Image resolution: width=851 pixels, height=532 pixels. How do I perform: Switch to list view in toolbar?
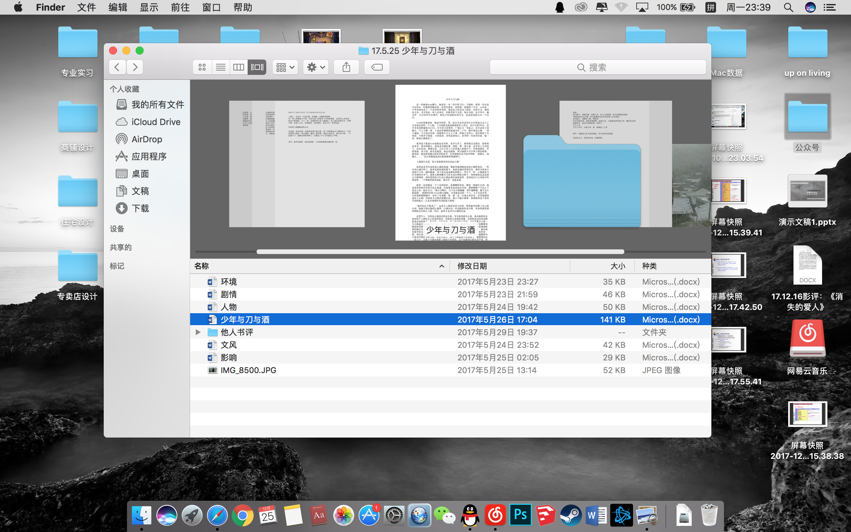(220, 67)
